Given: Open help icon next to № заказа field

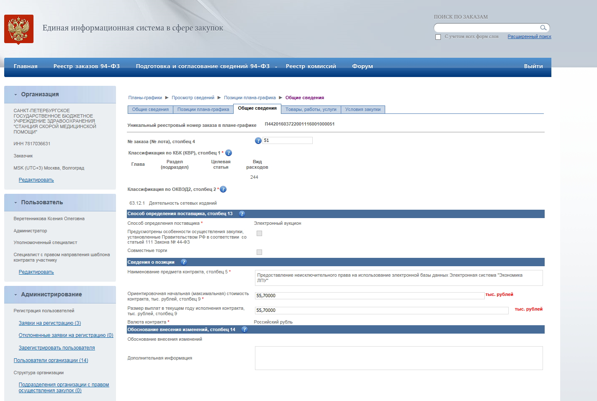Looking at the screenshot, I should (258, 141).
